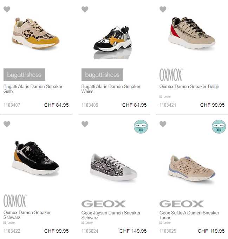Open Bugatti Alaris Damen Sneaker Gelb link
Screen dimensions: 228x239
click(33, 89)
